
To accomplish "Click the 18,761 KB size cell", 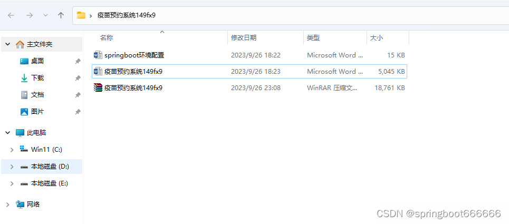I will click(x=390, y=87).
